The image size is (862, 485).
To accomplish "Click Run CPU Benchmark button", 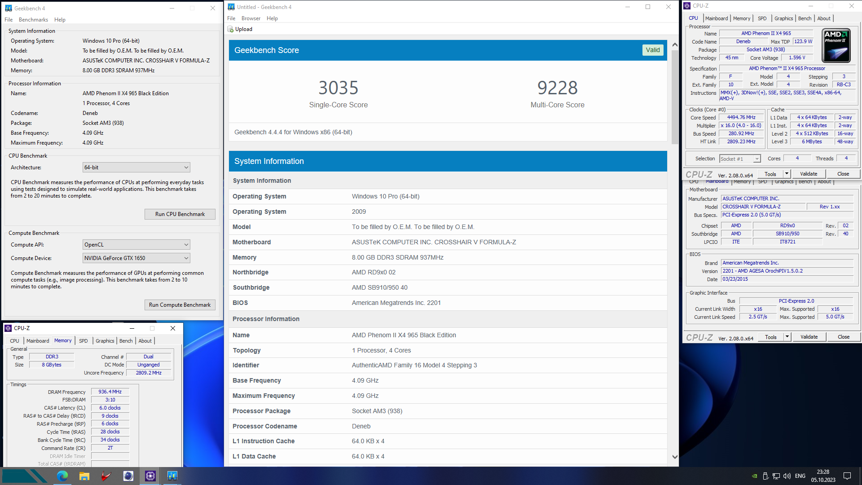I will 180,214.
